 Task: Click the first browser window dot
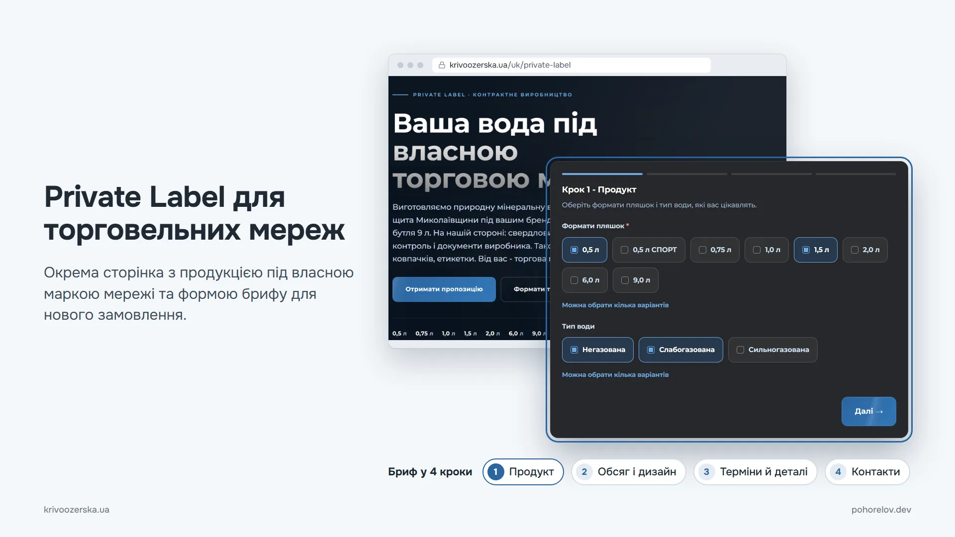pyautogui.click(x=400, y=65)
